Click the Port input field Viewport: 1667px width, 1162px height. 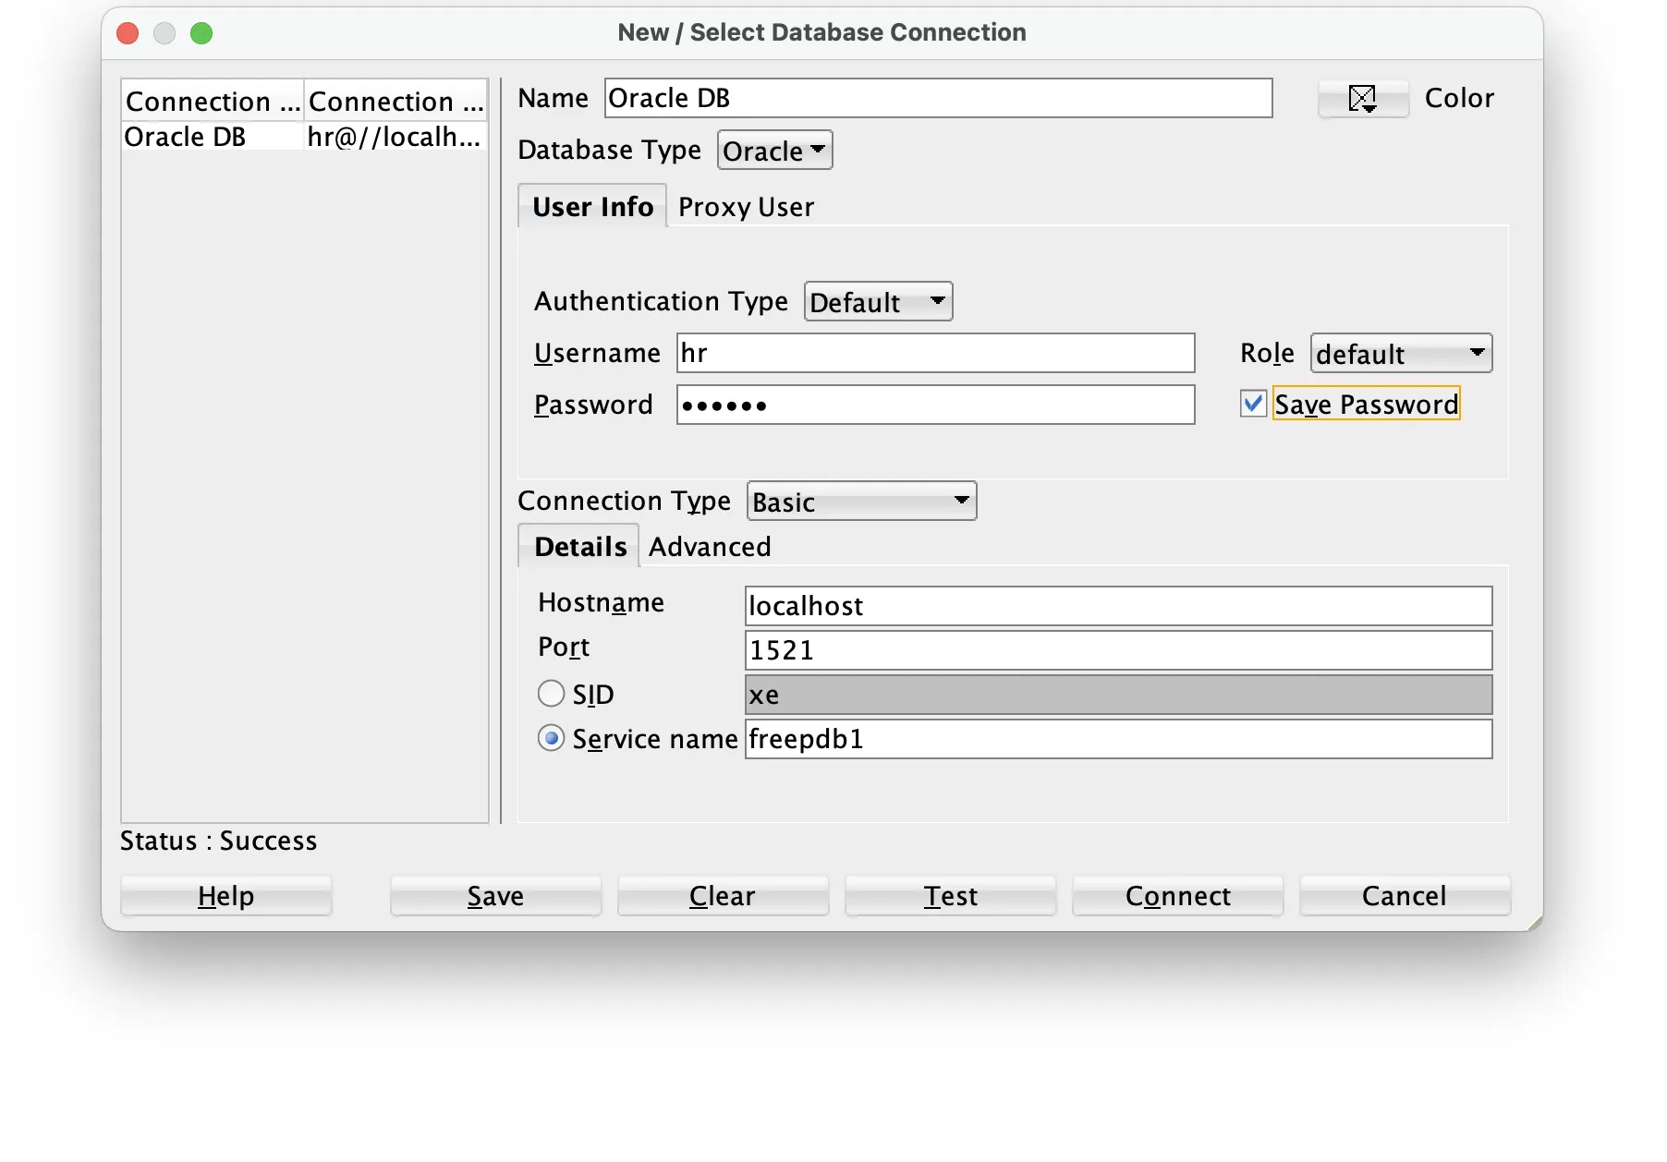[1118, 650]
